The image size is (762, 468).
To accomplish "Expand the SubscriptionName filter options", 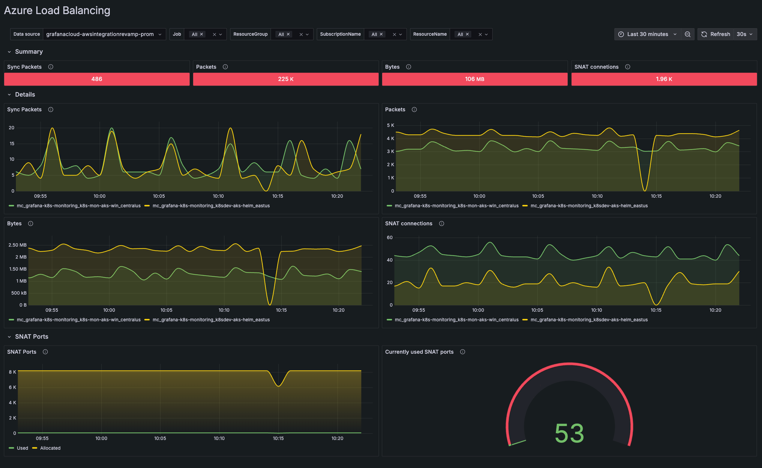I will 400,35.
